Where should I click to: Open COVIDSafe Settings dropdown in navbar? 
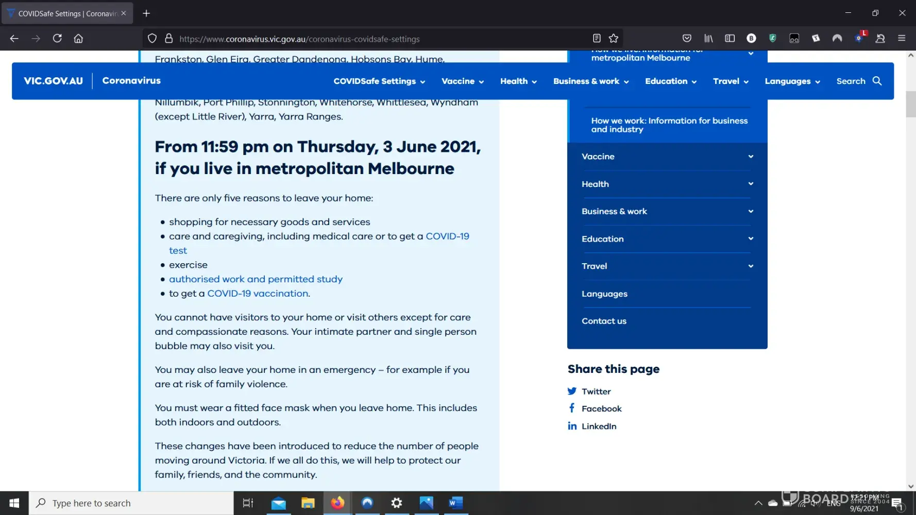click(x=379, y=81)
